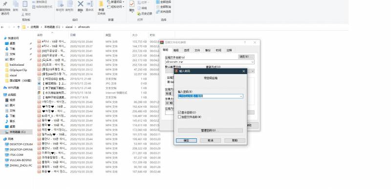
Task: Click the Rename icon in the ribbon
Action: pyautogui.click(x=90, y=4)
